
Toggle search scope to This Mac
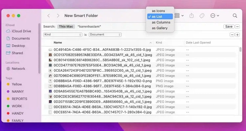66,26
